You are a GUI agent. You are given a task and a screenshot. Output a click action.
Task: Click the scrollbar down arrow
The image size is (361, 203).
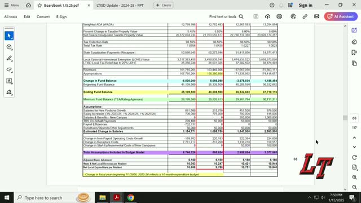pos(345,189)
